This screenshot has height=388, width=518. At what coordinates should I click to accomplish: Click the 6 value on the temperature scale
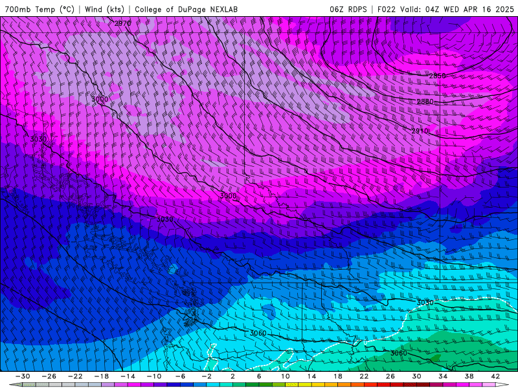coord(259,376)
